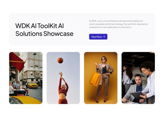Click the paragraph starting with 'At WDK'

118,24
